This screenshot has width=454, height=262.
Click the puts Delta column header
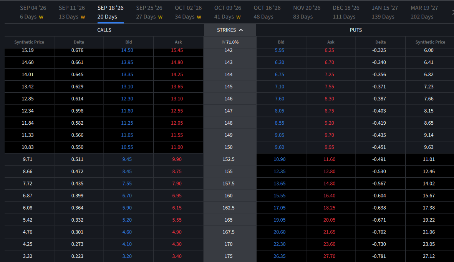coord(381,42)
